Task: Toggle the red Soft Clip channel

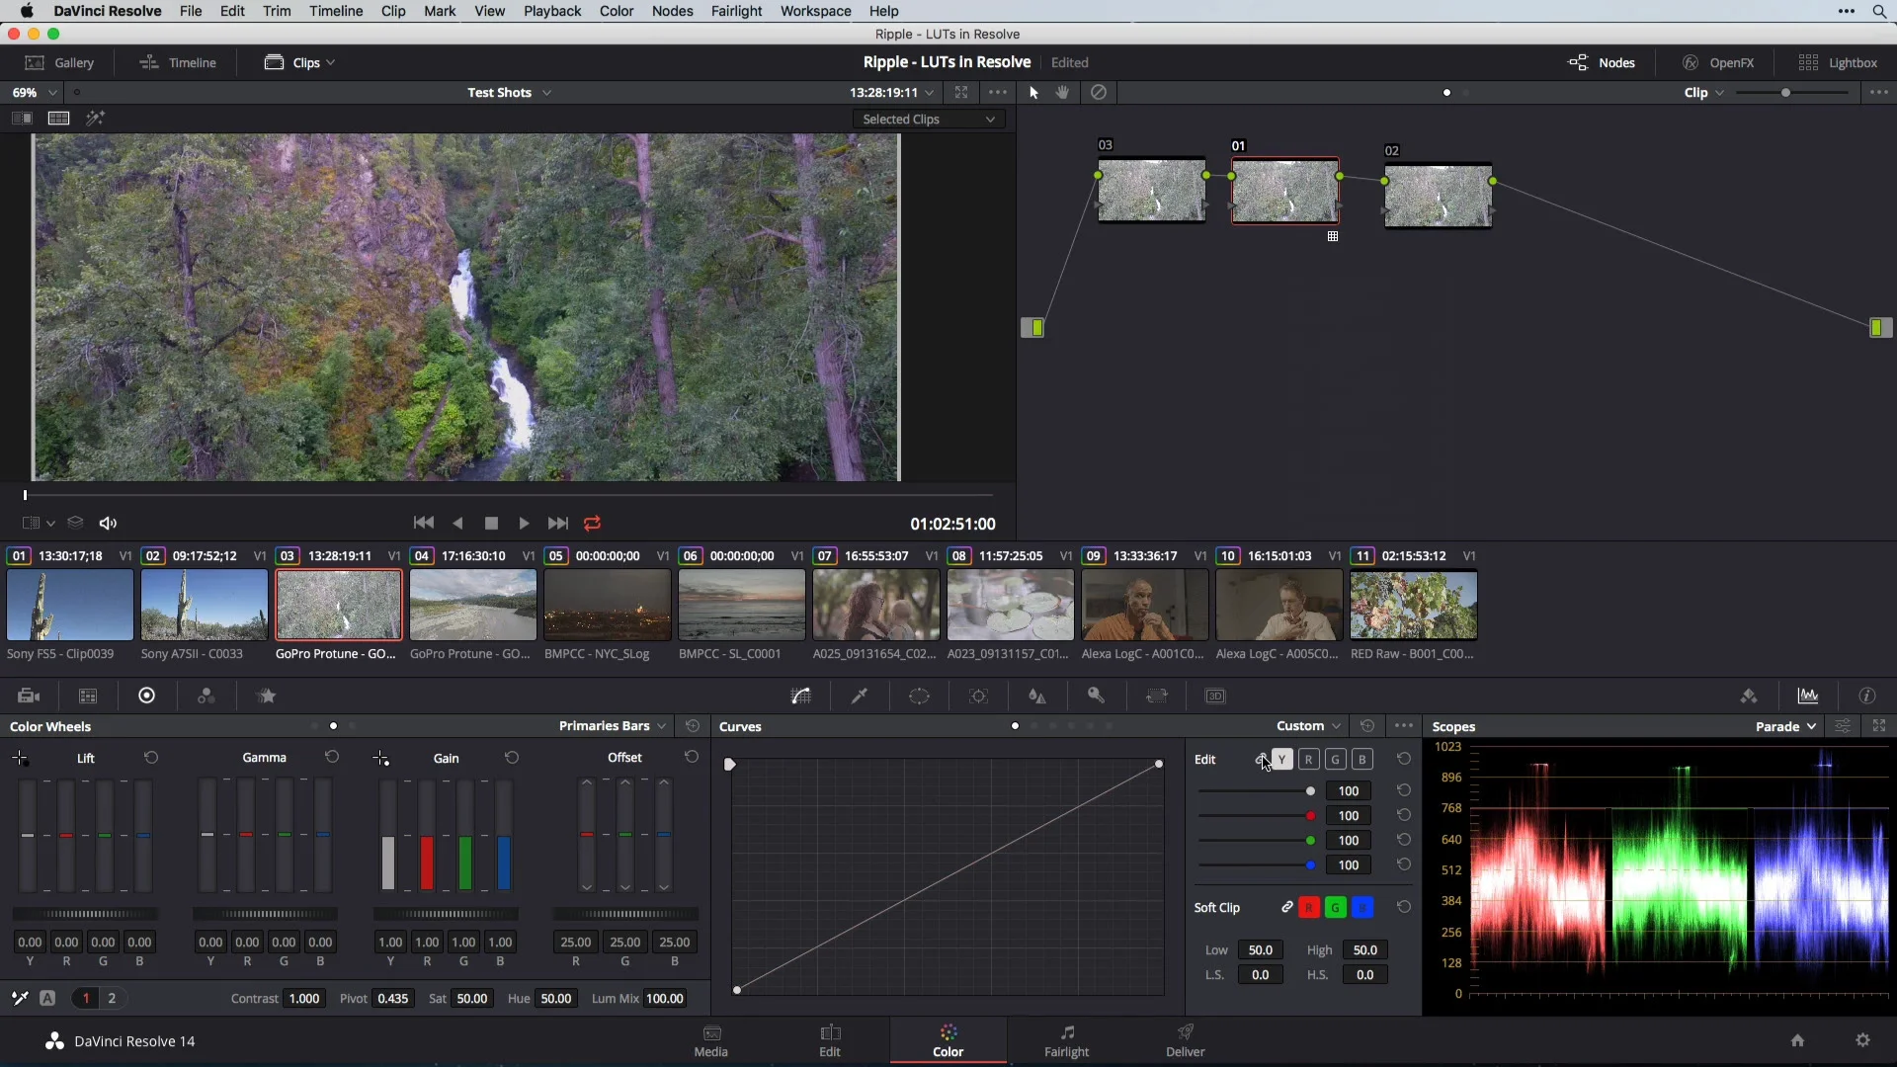Action: [x=1309, y=908]
